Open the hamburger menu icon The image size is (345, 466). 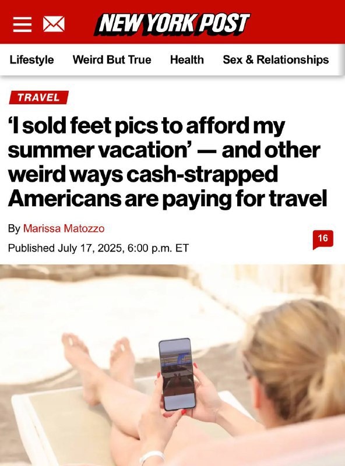tap(22, 24)
